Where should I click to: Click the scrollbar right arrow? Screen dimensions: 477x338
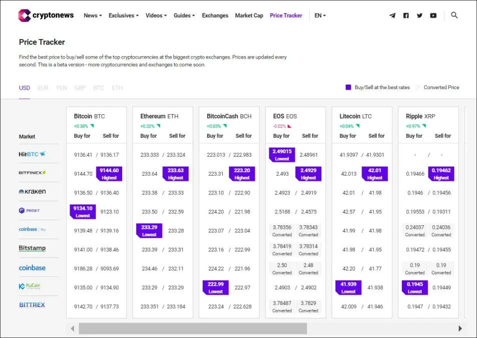[x=460, y=328]
